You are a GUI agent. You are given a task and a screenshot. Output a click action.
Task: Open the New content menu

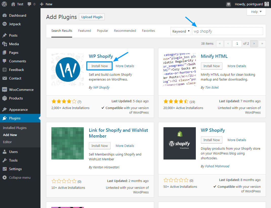tap(46, 4)
